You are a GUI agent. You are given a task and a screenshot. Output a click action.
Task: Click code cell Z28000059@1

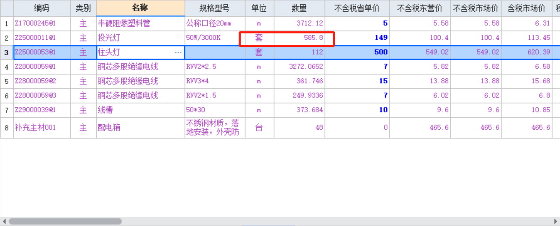[42, 67]
